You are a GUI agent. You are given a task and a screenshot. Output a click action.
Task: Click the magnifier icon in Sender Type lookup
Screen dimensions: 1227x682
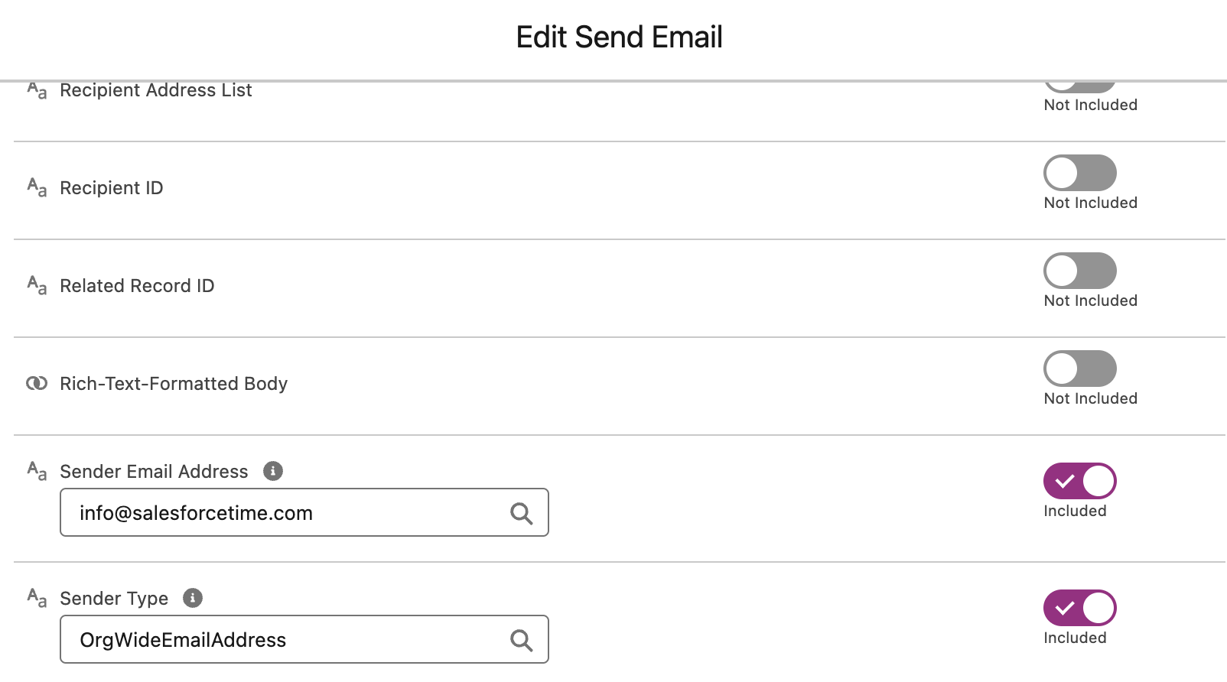point(522,639)
